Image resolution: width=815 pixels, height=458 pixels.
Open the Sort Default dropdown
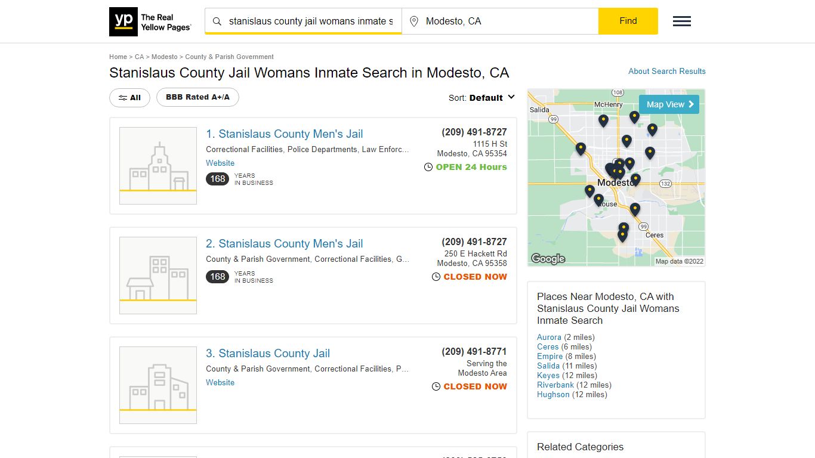pos(481,98)
